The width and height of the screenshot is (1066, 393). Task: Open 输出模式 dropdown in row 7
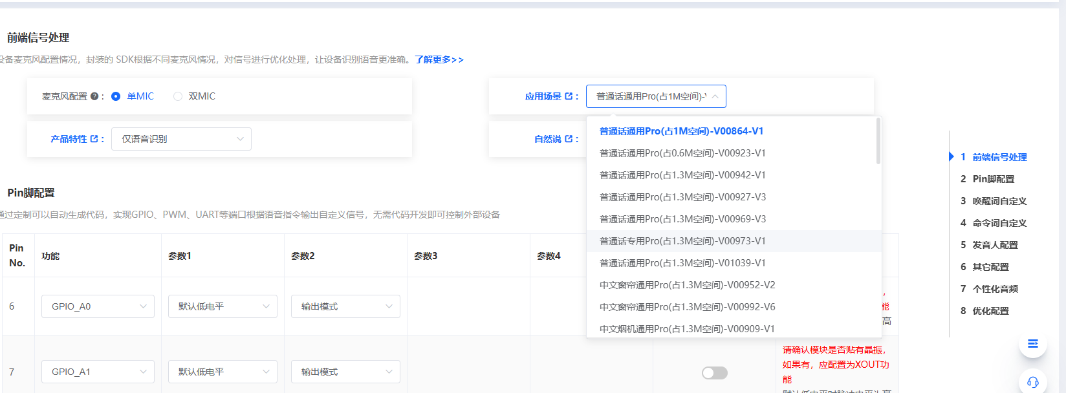tap(345, 372)
